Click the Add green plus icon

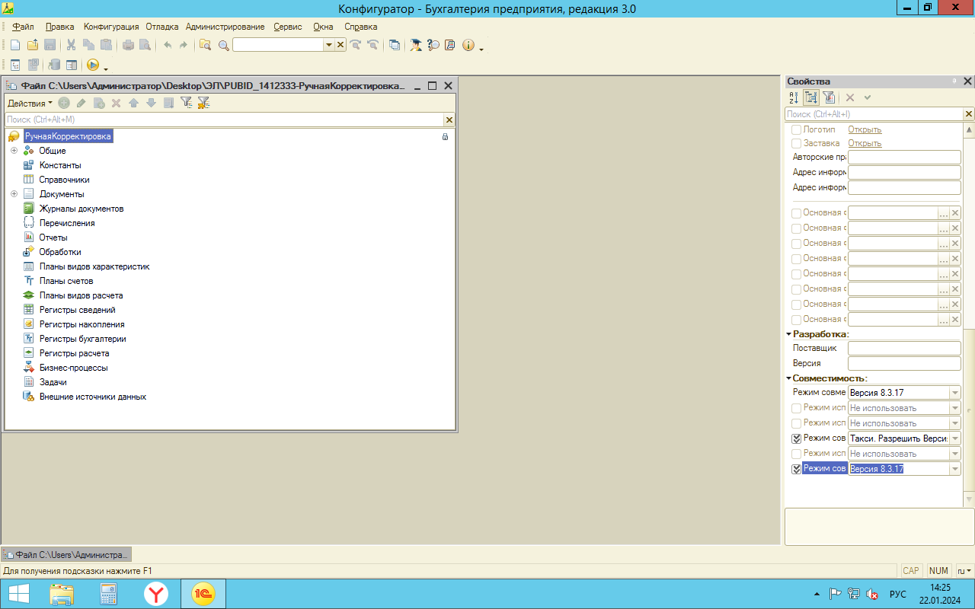click(64, 103)
